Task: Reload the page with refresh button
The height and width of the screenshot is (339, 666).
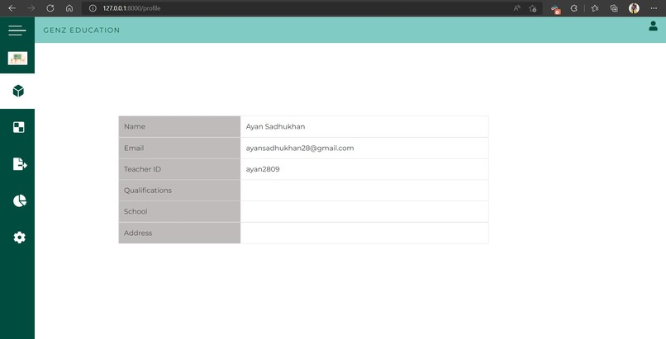Action: pyautogui.click(x=50, y=8)
